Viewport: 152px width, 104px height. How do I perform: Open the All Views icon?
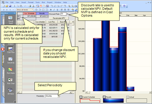click(10, 90)
